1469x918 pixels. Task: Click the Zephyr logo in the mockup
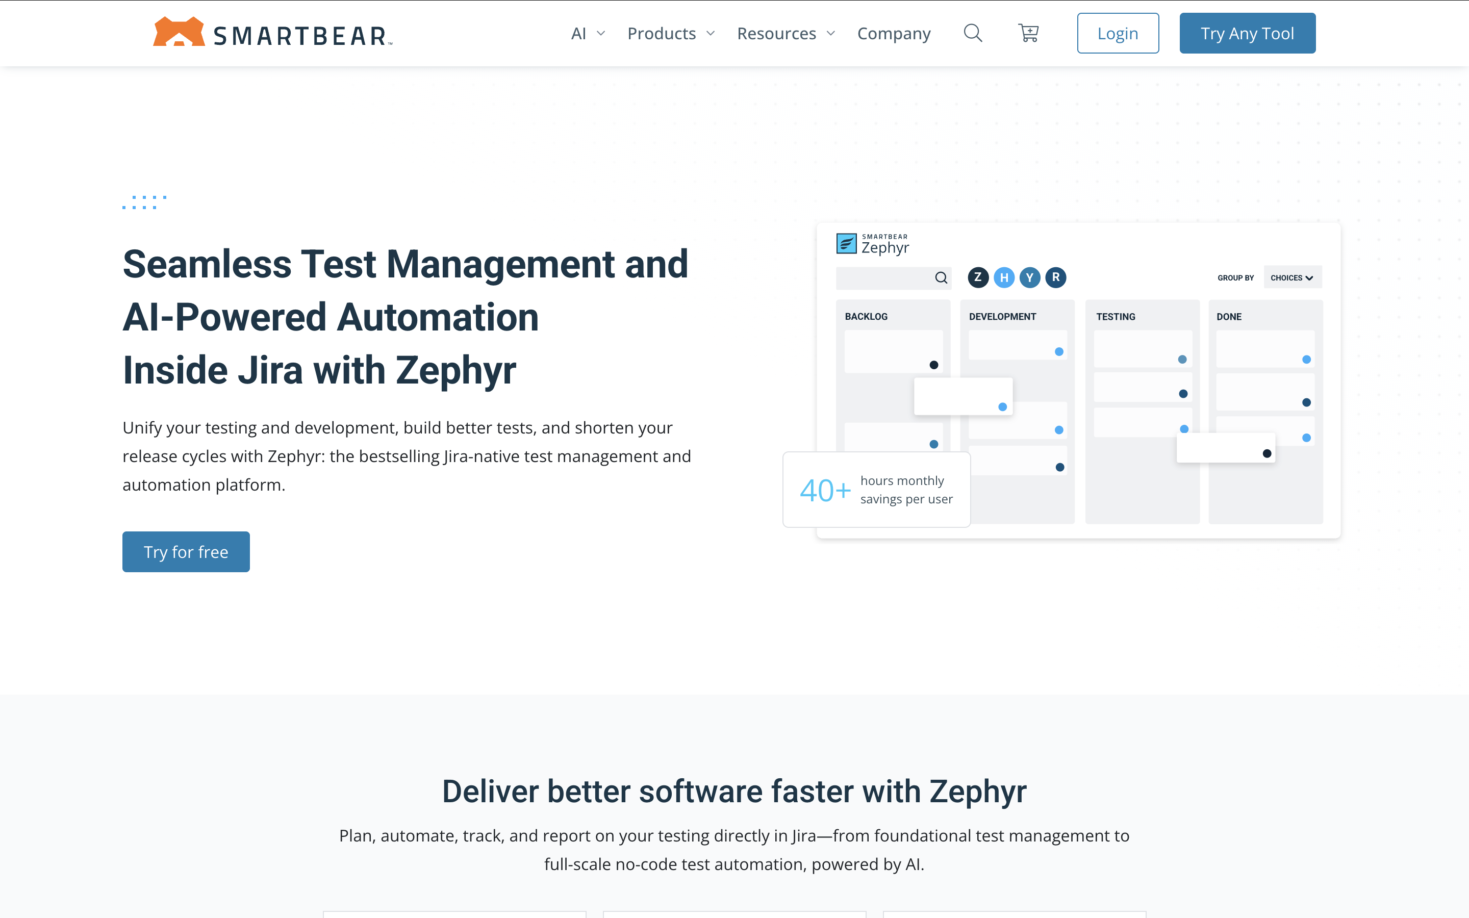coord(872,244)
